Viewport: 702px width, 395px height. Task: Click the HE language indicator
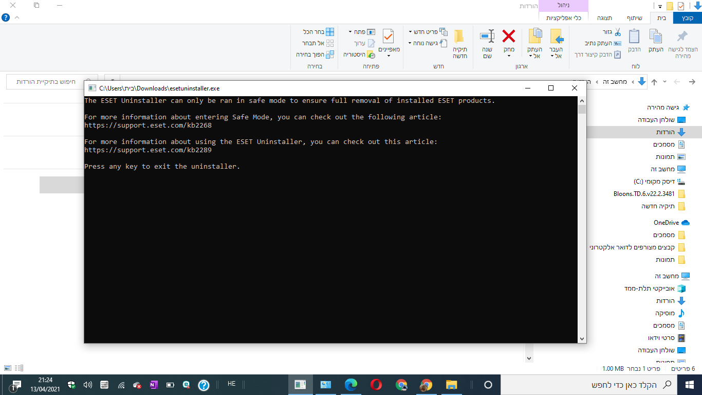click(x=231, y=384)
